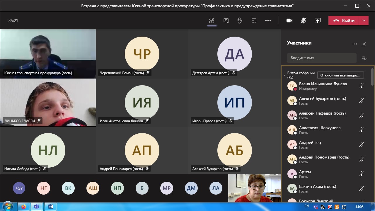Click the Выйти button to leave
Screen dimensions: 375x211
point(344,21)
